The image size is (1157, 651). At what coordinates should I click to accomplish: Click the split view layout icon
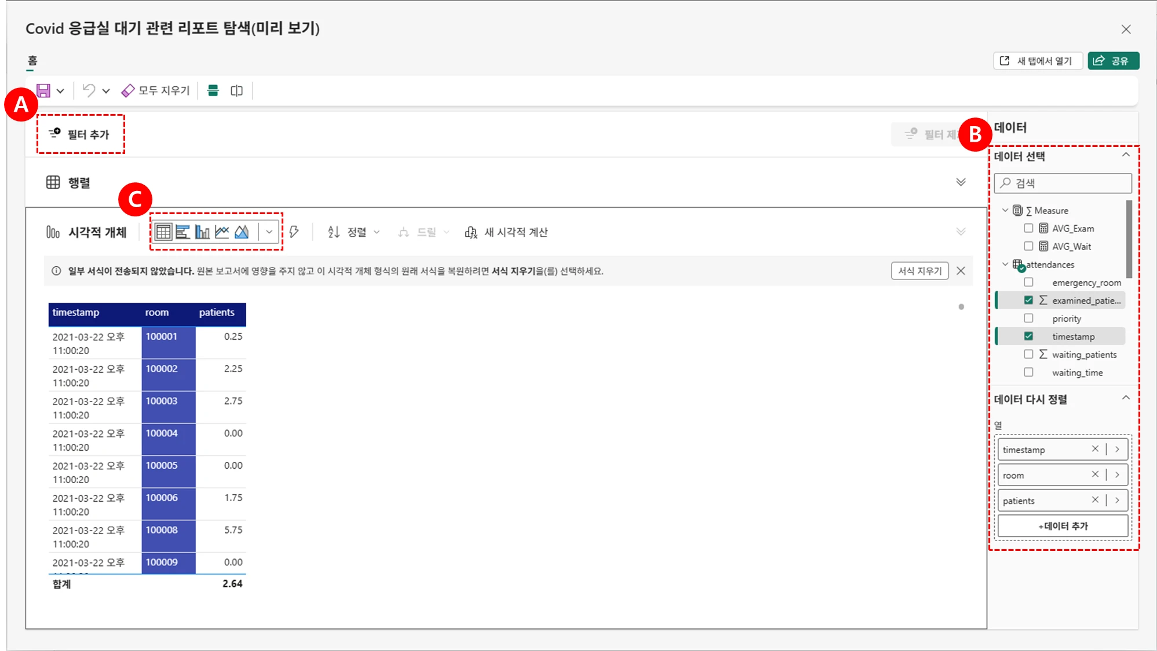pyautogui.click(x=236, y=91)
